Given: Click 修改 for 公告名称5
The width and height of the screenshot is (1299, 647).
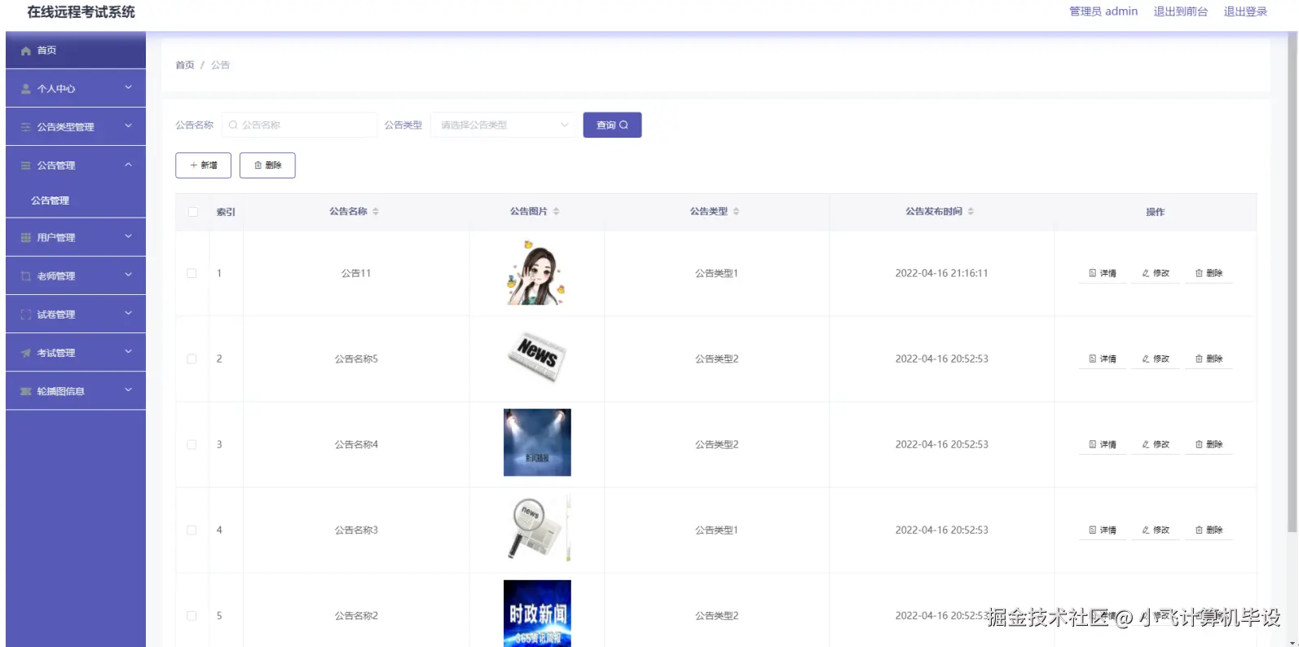Looking at the screenshot, I should 1156,359.
